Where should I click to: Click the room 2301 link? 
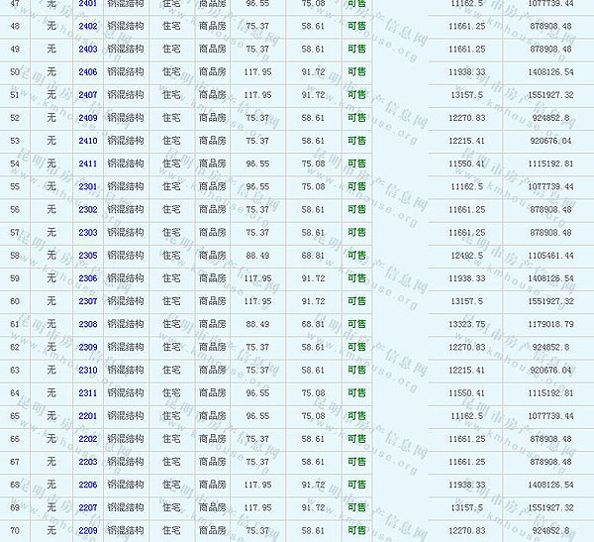[88, 186]
